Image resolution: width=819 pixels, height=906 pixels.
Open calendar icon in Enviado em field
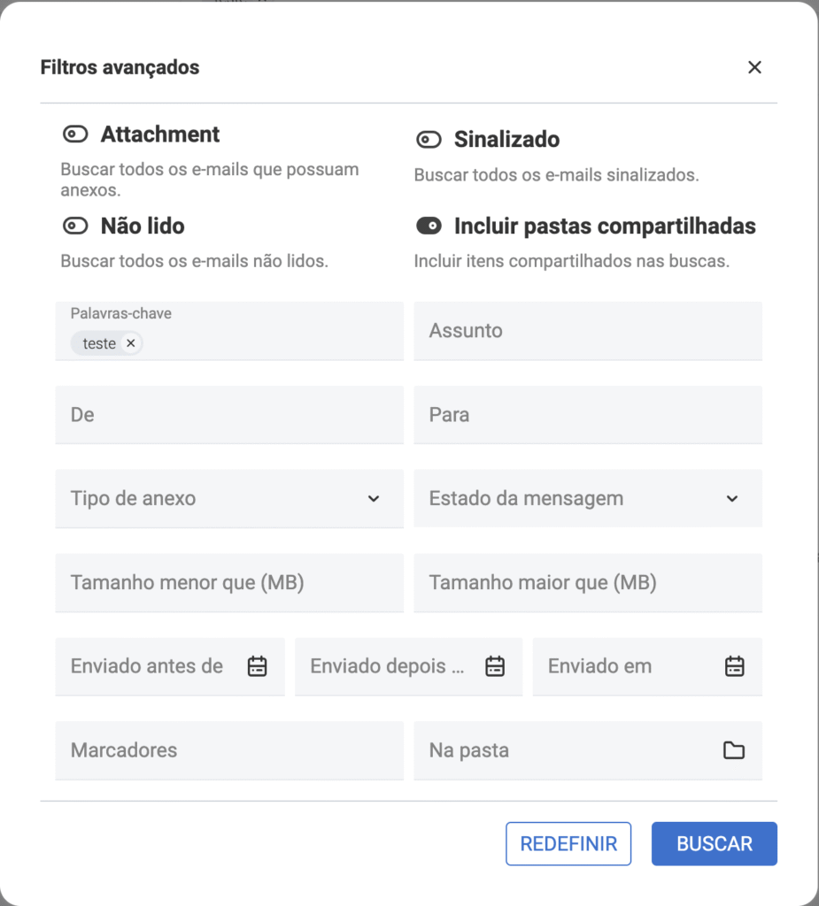click(x=734, y=667)
